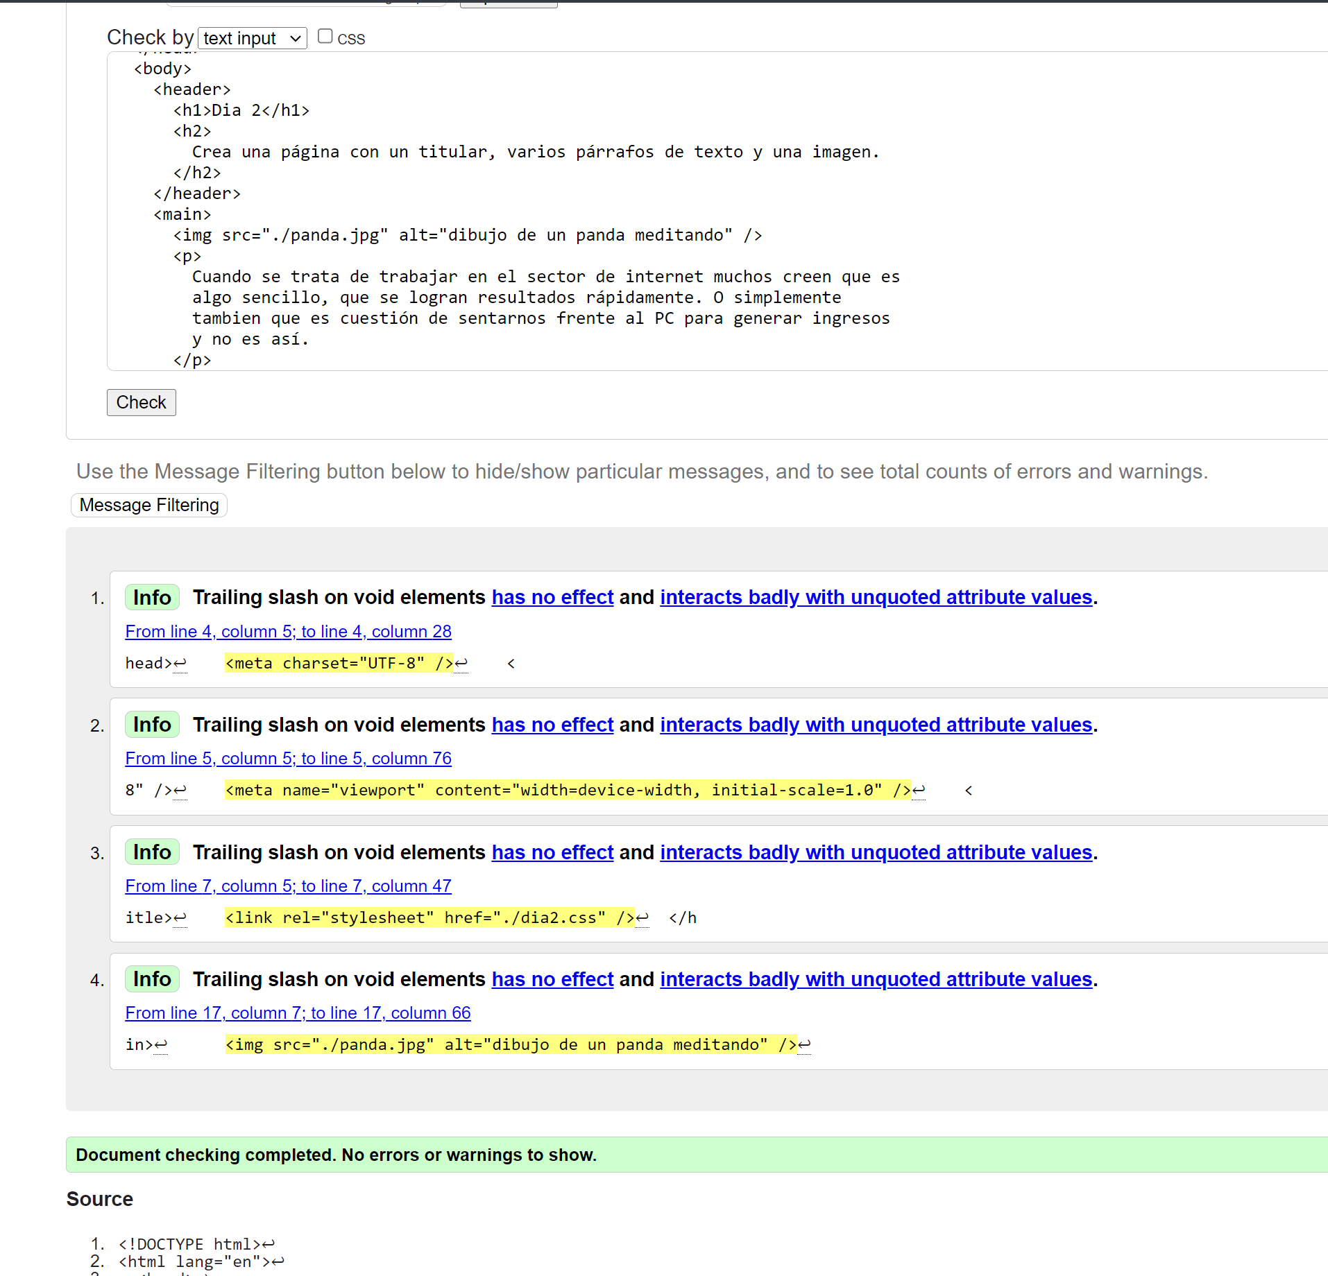1328x1276 pixels.
Task: Click the Info badge of message 1
Action: pyautogui.click(x=152, y=597)
